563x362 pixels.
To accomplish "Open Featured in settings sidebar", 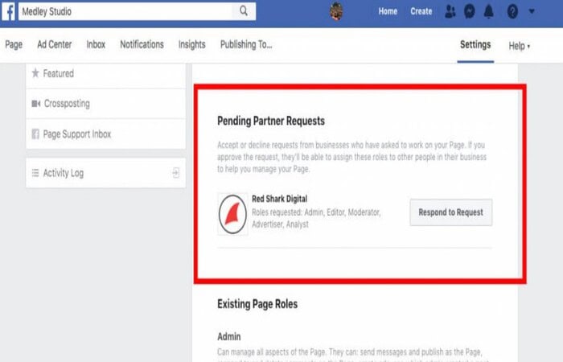I will (106, 74).
